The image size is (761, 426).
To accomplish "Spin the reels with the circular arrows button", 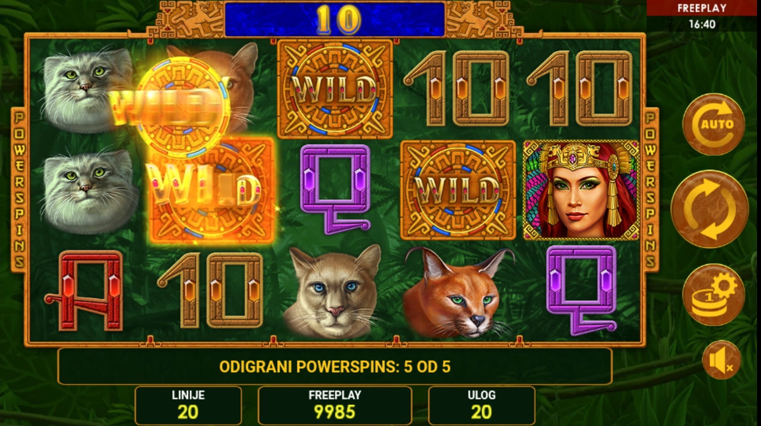I will [x=709, y=209].
